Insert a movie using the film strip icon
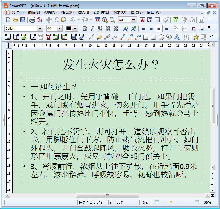220x209 pixels. [x=74, y=37]
